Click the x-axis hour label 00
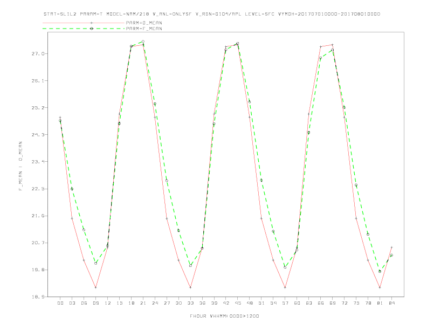This screenshot has height=330, width=427. click(60, 303)
